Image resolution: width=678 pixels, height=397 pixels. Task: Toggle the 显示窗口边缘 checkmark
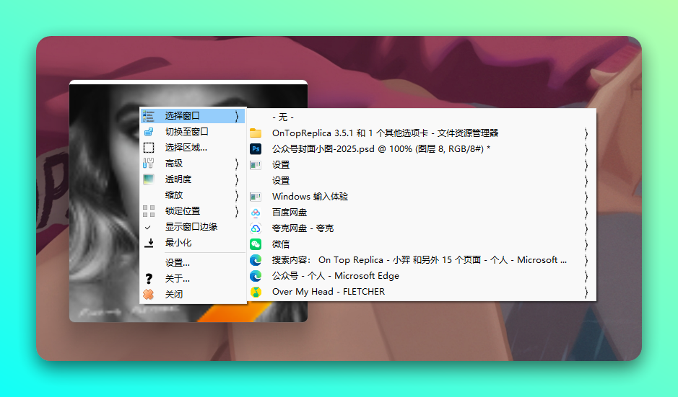148,227
